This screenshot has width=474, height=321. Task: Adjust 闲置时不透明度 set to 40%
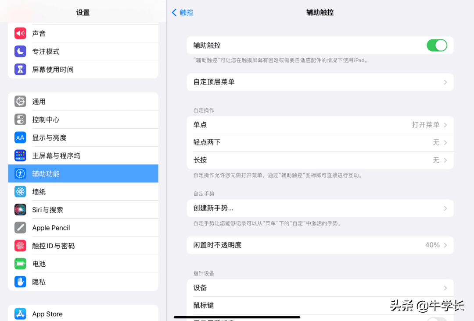(x=320, y=245)
